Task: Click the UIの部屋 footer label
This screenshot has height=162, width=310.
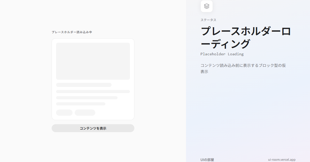Action: (x=207, y=160)
